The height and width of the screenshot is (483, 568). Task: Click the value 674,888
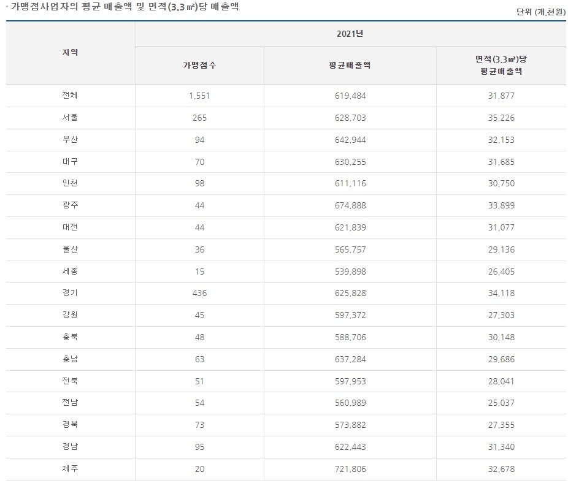tap(350, 206)
